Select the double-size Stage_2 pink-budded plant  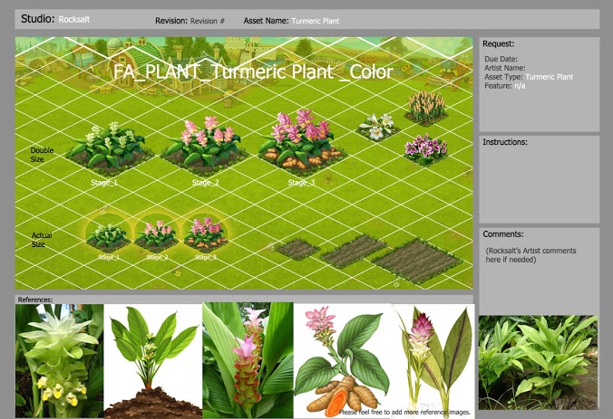(x=205, y=145)
